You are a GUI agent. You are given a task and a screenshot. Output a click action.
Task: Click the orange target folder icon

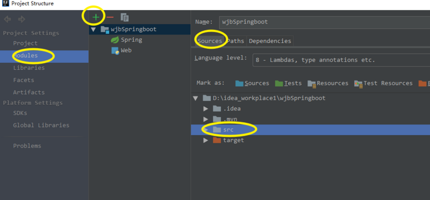[x=217, y=140]
